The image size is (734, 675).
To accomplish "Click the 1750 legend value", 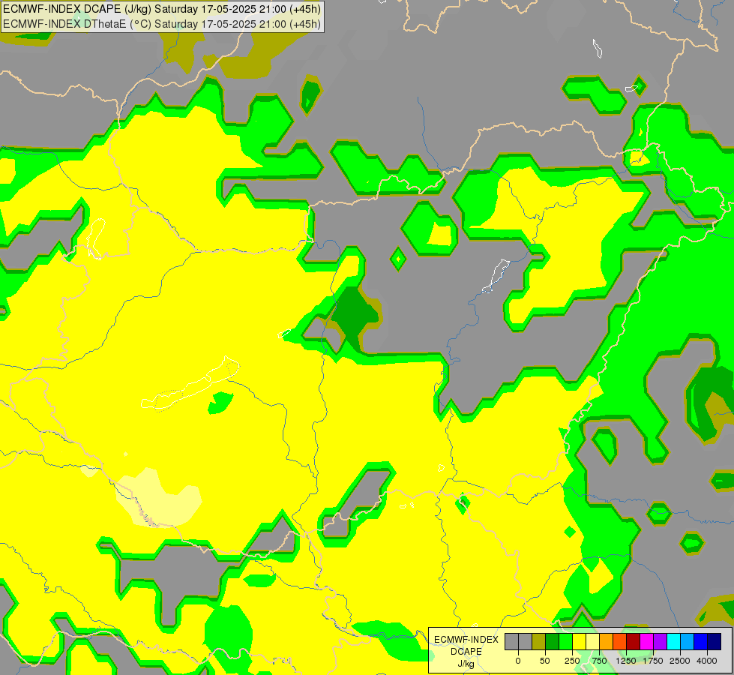I will [653, 661].
